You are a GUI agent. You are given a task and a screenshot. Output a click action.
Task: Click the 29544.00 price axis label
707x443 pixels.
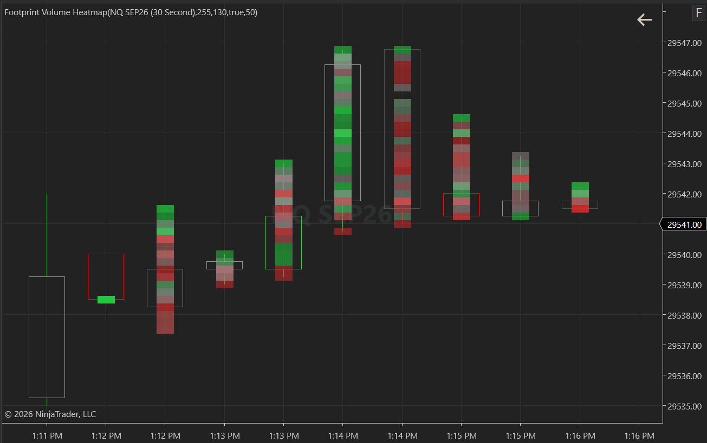click(685, 134)
